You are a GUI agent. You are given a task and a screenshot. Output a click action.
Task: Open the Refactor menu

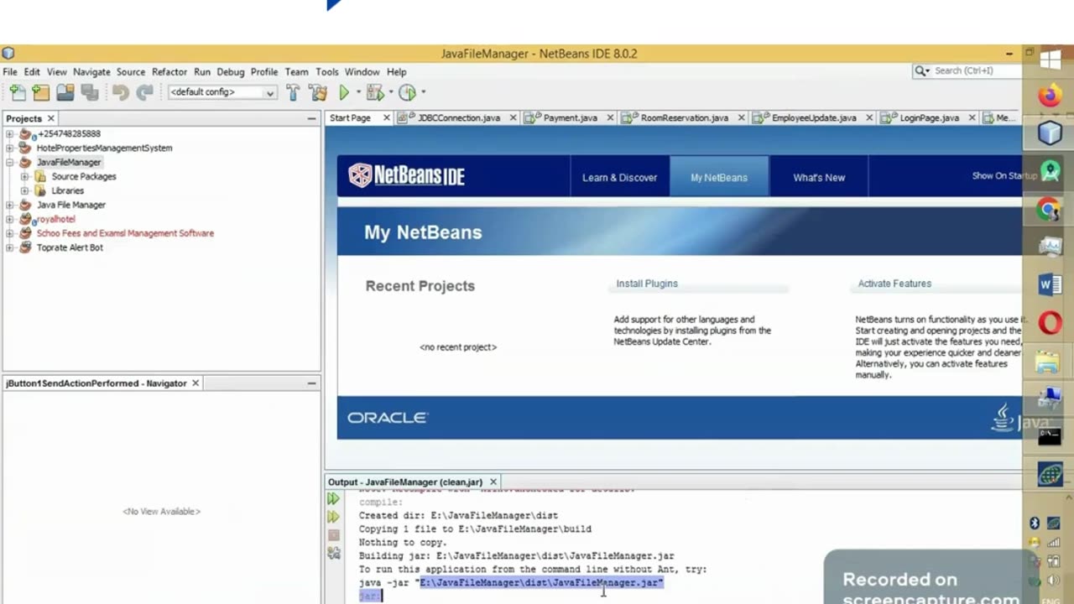coord(169,72)
